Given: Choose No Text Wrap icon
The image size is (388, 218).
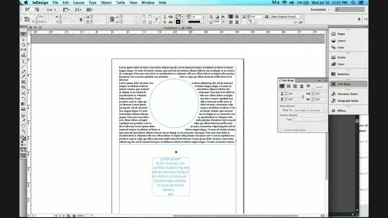Looking at the screenshot, I should pos(282,86).
